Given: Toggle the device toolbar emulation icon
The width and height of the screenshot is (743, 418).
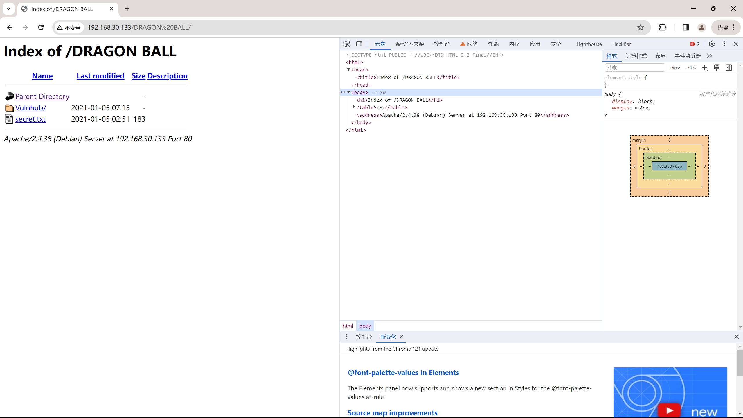Looking at the screenshot, I should (x=359, y=44).
